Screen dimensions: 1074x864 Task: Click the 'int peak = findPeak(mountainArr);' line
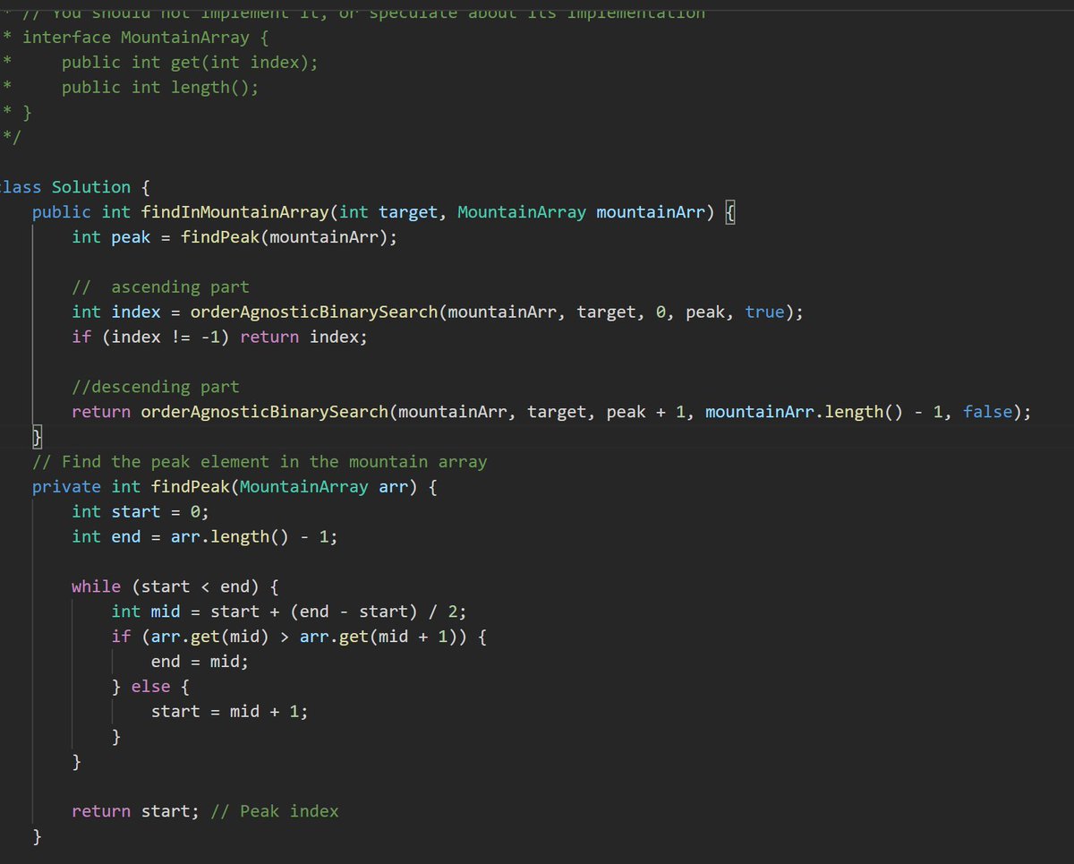click(234, 237)
